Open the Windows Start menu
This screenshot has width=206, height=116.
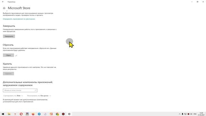[3, 114]
